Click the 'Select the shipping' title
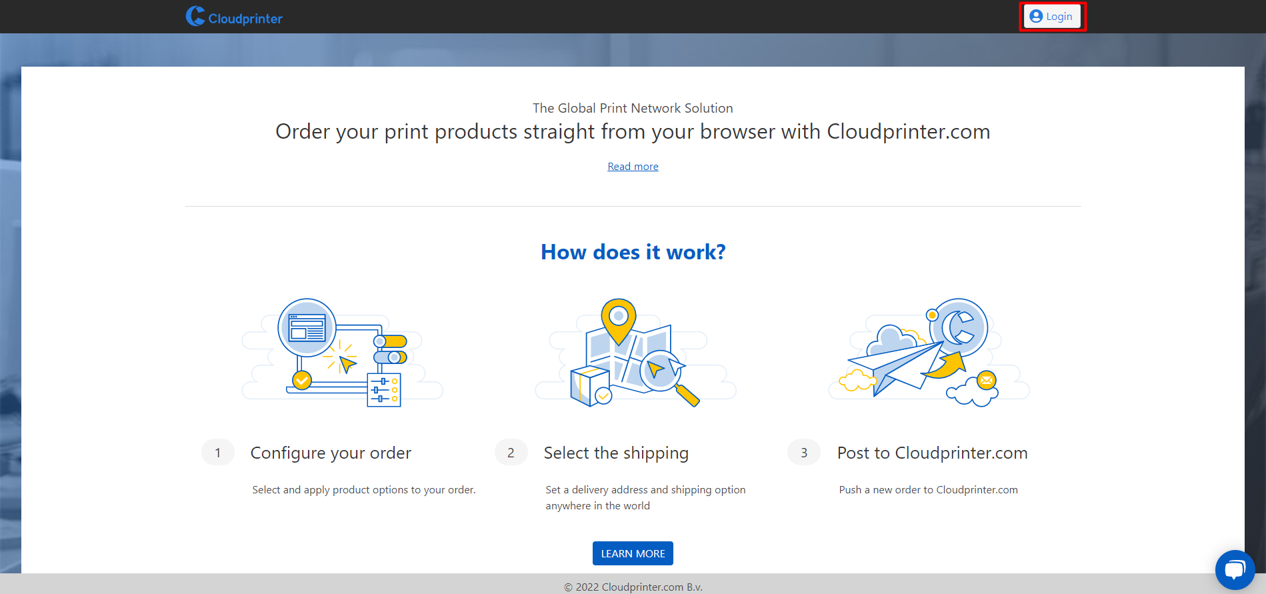Image resolution: width=1266 pixels, height=594 pixels. [616, 453]
